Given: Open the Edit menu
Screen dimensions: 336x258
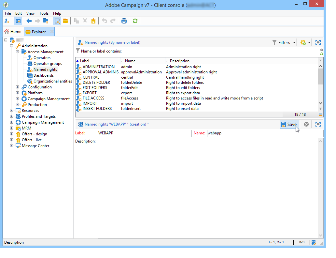Looking at the screenshot, I should click(19, 13).
